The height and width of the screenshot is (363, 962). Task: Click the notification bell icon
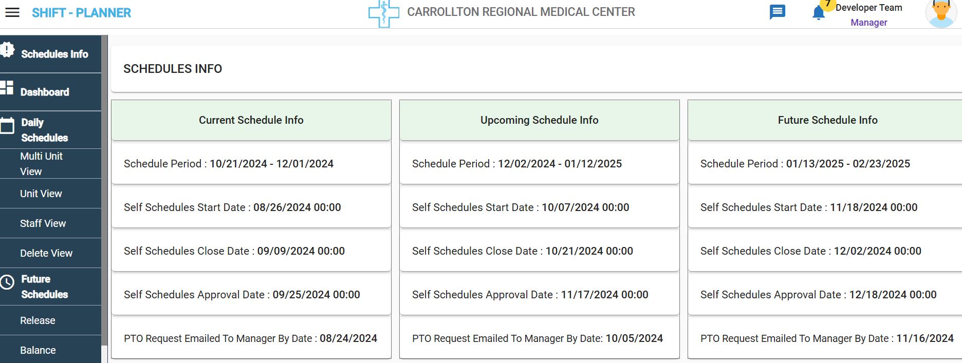coord(818,13)
